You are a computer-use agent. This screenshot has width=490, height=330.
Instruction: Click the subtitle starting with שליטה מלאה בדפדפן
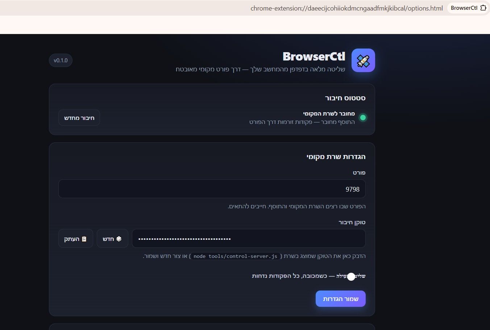point(260,69)
